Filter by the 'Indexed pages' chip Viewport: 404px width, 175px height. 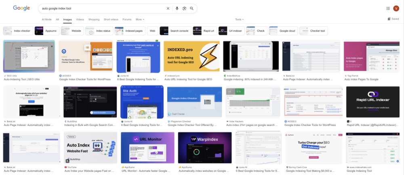(x=130, y=31)
